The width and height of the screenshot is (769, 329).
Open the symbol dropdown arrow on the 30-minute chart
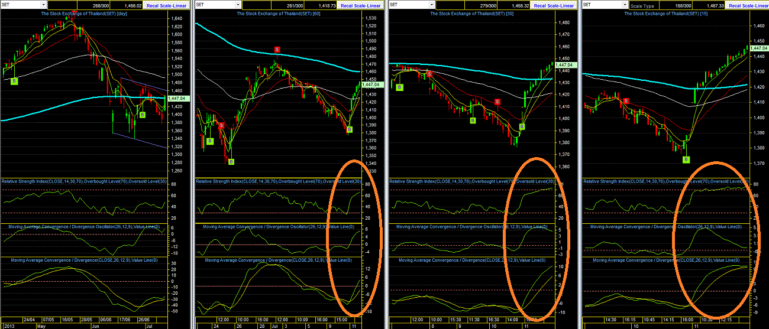pos(431,5)
